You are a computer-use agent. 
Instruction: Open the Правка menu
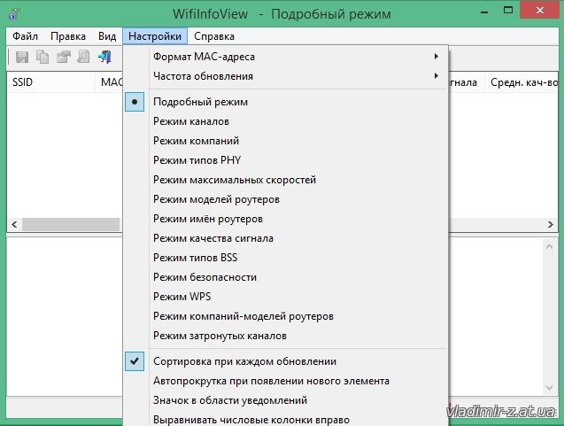pos(68,36)
